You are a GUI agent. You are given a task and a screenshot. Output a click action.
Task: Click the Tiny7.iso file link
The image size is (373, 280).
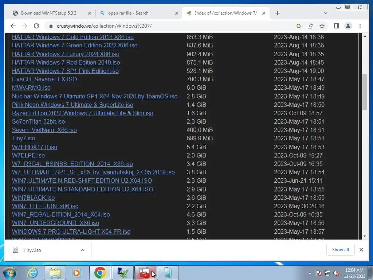point(24,138)
